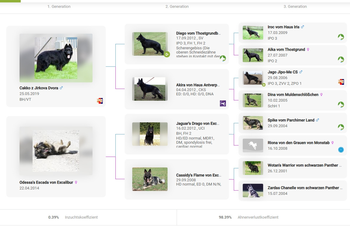Screen dimensions: 350x227
Task: Click blue round badge on Riona card
Action: click(341, 150)
